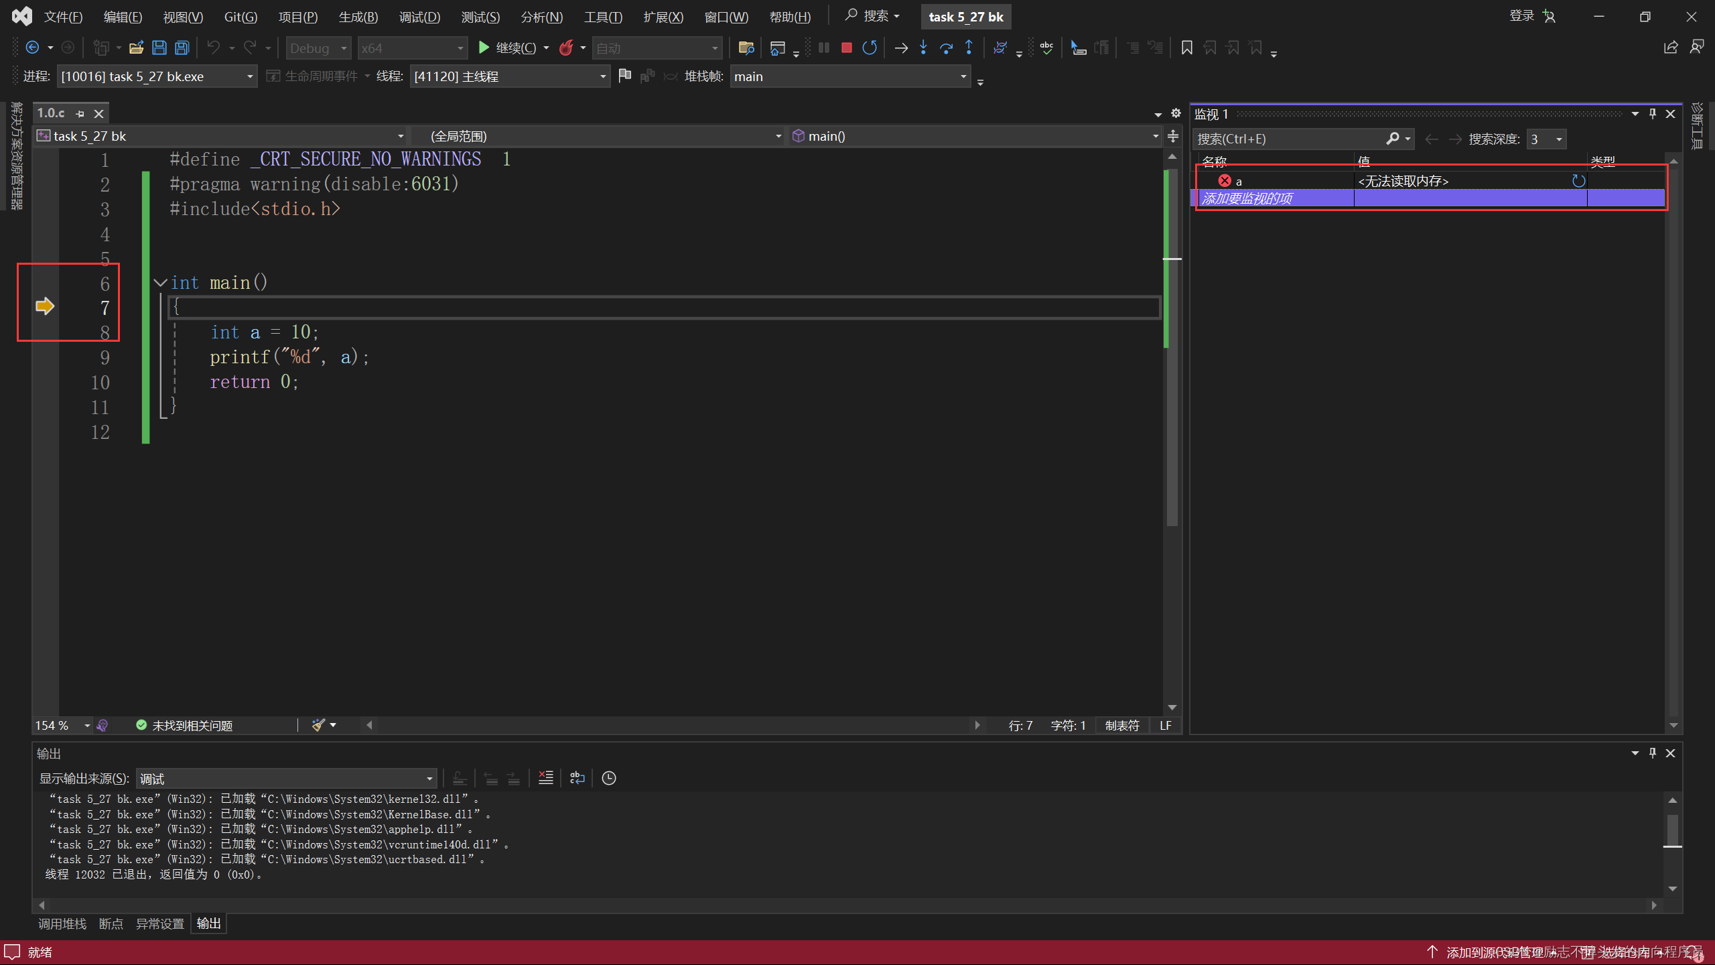This screenshot has width=1715, height=965.
Task: Click 添加到源代码管理 in the status bar
Action: [x=1493, y=952]
